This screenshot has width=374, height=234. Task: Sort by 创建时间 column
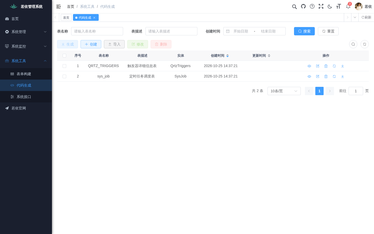(x=220, y=56)
